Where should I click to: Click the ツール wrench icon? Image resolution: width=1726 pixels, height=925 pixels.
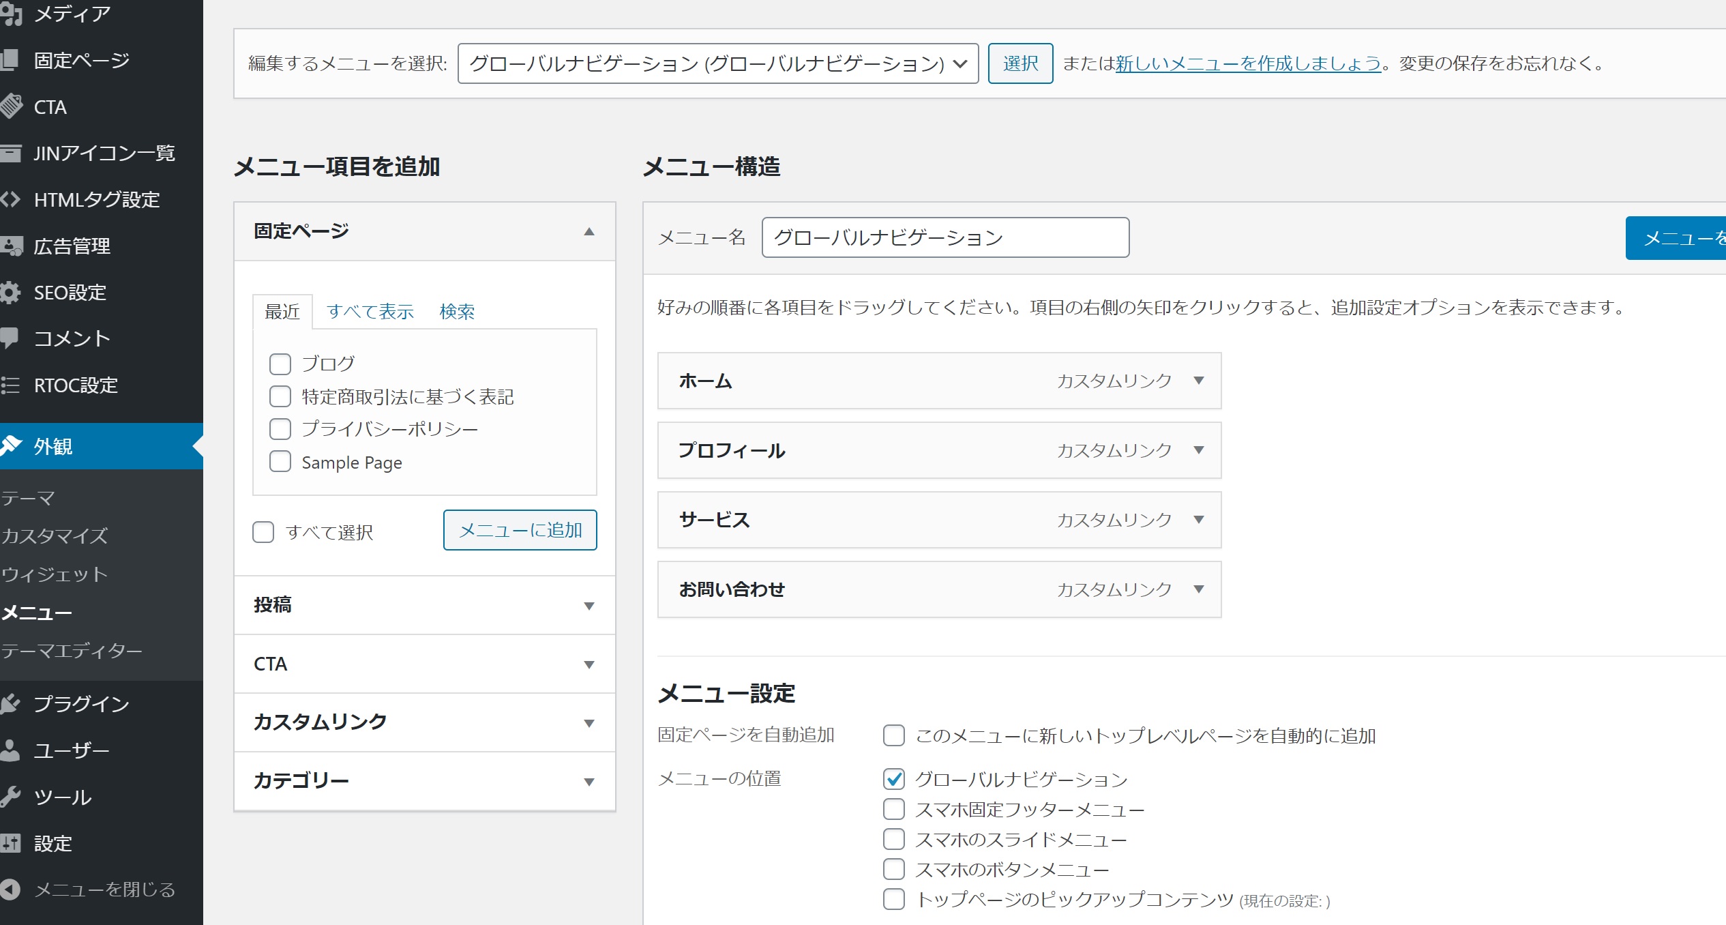click(x=10, y=797)
